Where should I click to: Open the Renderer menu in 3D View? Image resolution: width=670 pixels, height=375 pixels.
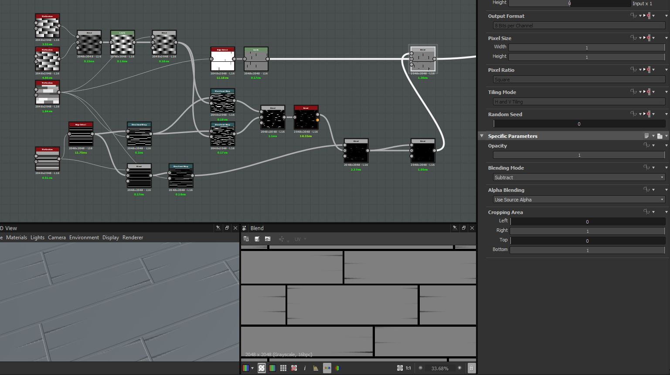pos(133,238)
